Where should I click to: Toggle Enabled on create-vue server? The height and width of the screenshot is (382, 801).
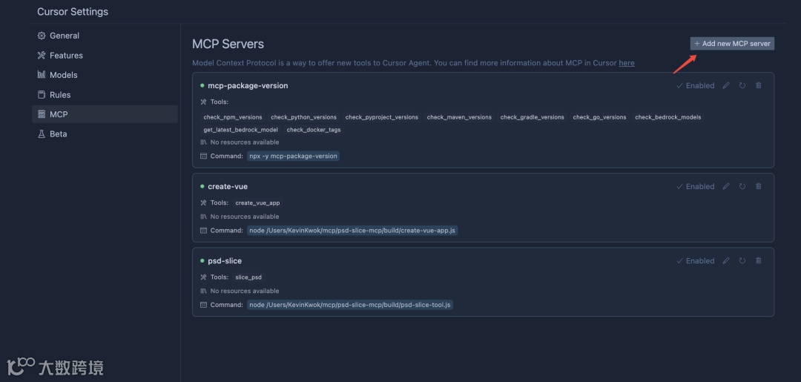click(695, 186)
